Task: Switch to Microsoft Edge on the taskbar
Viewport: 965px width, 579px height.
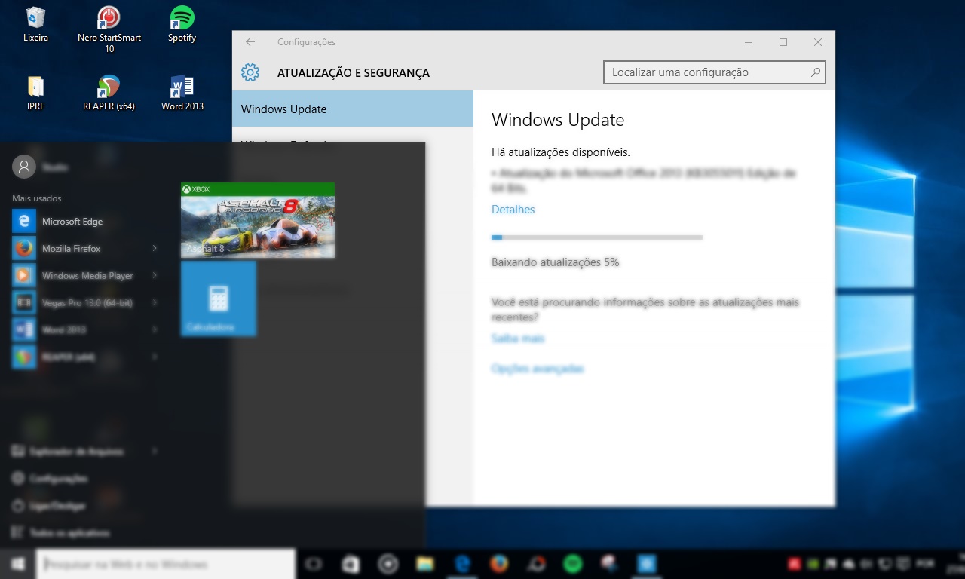Action: coord(462,564)
